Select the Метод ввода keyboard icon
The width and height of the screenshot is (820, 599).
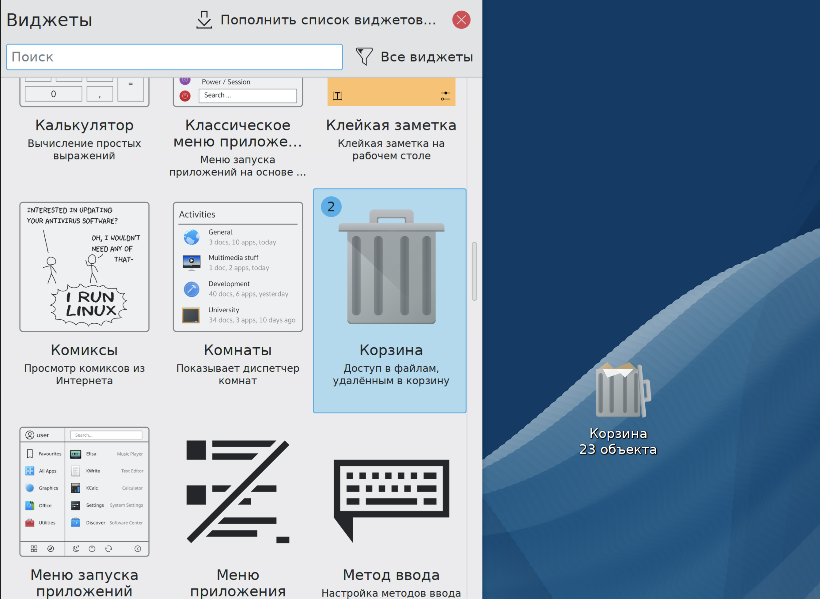[x=391, y=501]
